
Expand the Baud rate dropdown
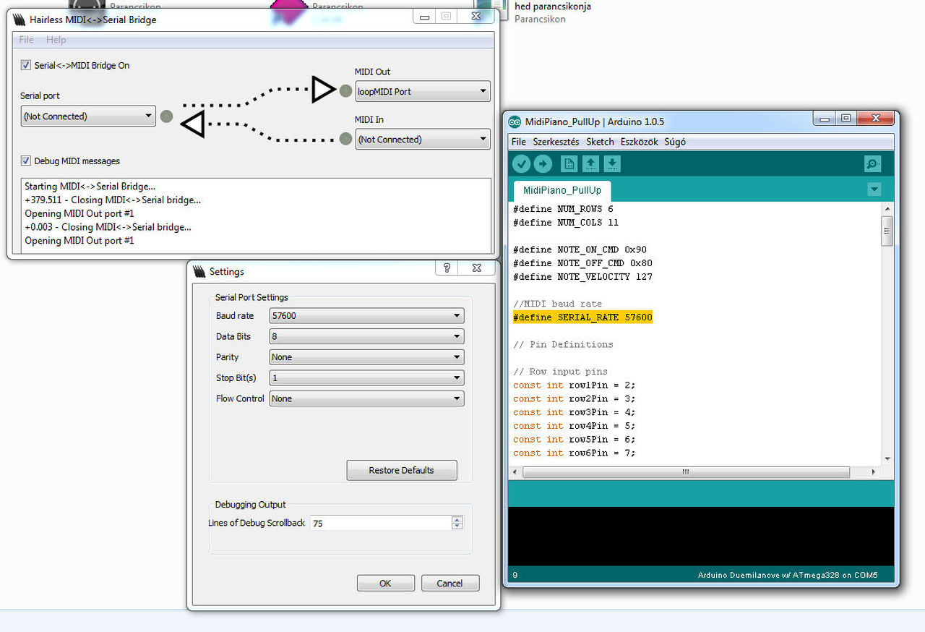[366, 315]
